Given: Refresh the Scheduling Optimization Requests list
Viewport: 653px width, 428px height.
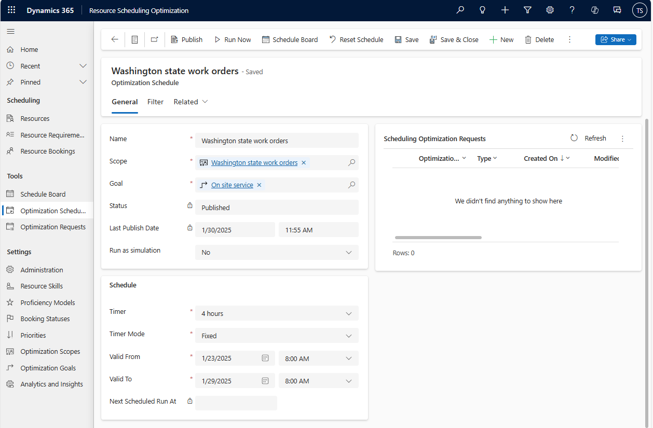Looking at the screenshot, I should click(589, 138).
